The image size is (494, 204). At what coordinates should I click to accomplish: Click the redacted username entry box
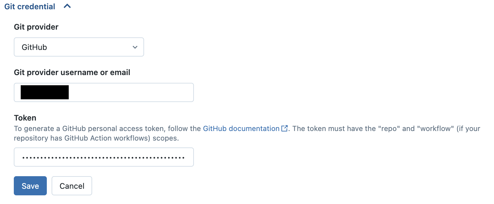pyautogui.click(x=44, y=92)
